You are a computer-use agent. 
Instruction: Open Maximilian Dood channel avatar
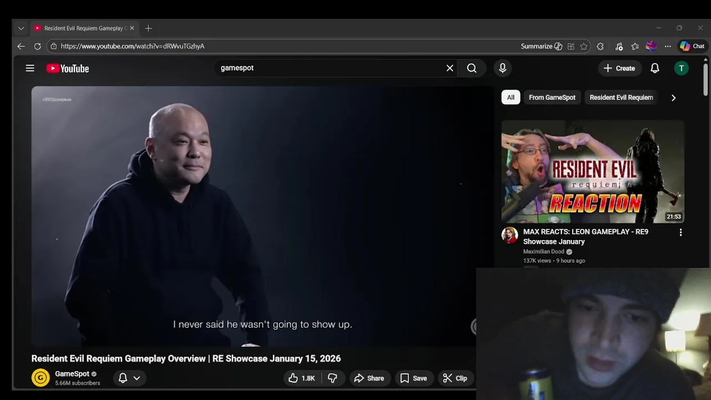pyautogui.click(x=509, y=235)
